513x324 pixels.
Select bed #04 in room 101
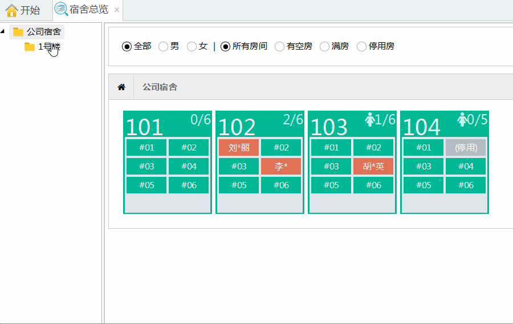click(x=189, y=166)
